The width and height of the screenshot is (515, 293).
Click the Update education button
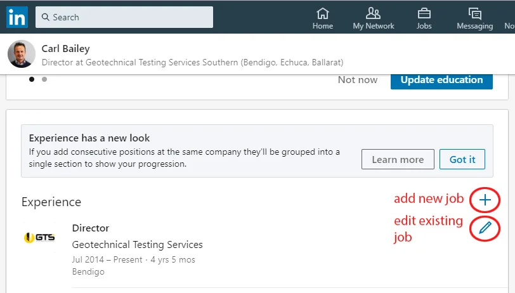click(x=441, y=81)
